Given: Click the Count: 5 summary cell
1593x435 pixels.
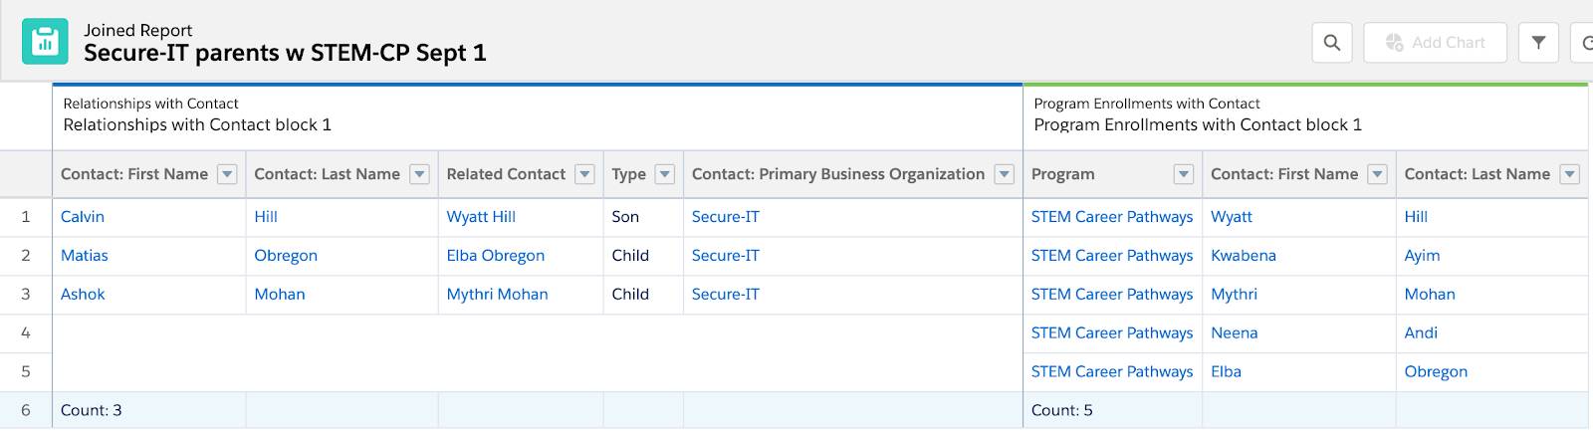Looking at the screenshot, I should [1112, 411].
